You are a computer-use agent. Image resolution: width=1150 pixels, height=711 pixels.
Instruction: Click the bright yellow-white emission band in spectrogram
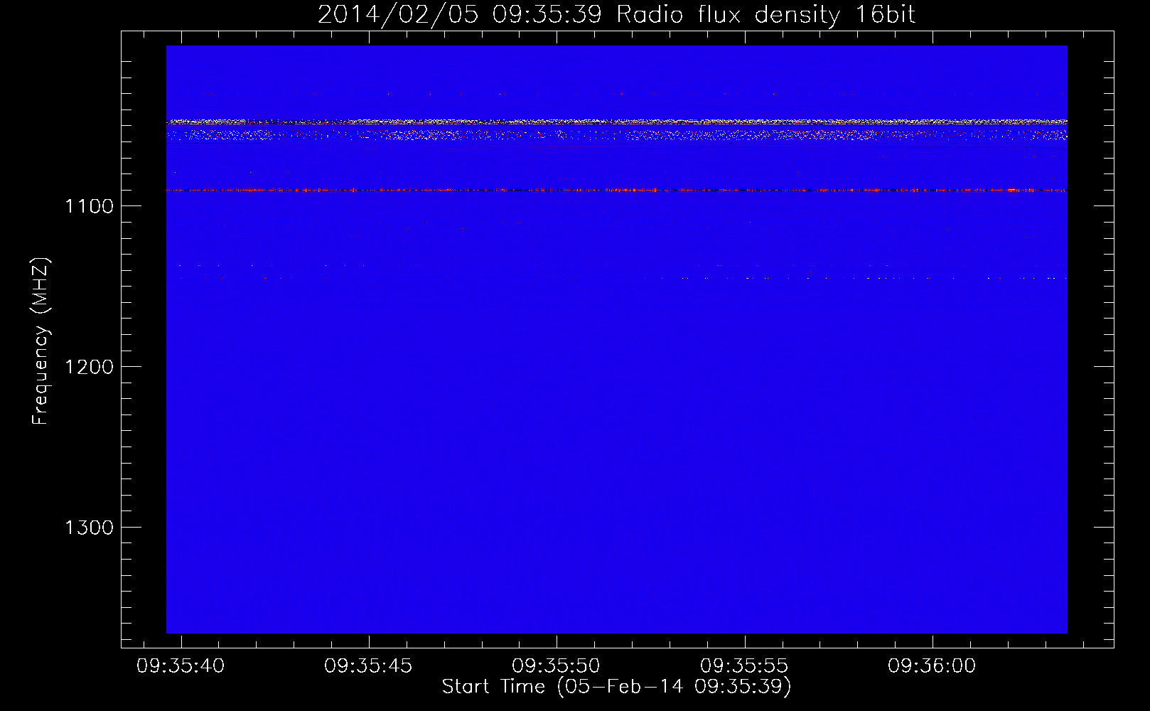pos(616,122)
